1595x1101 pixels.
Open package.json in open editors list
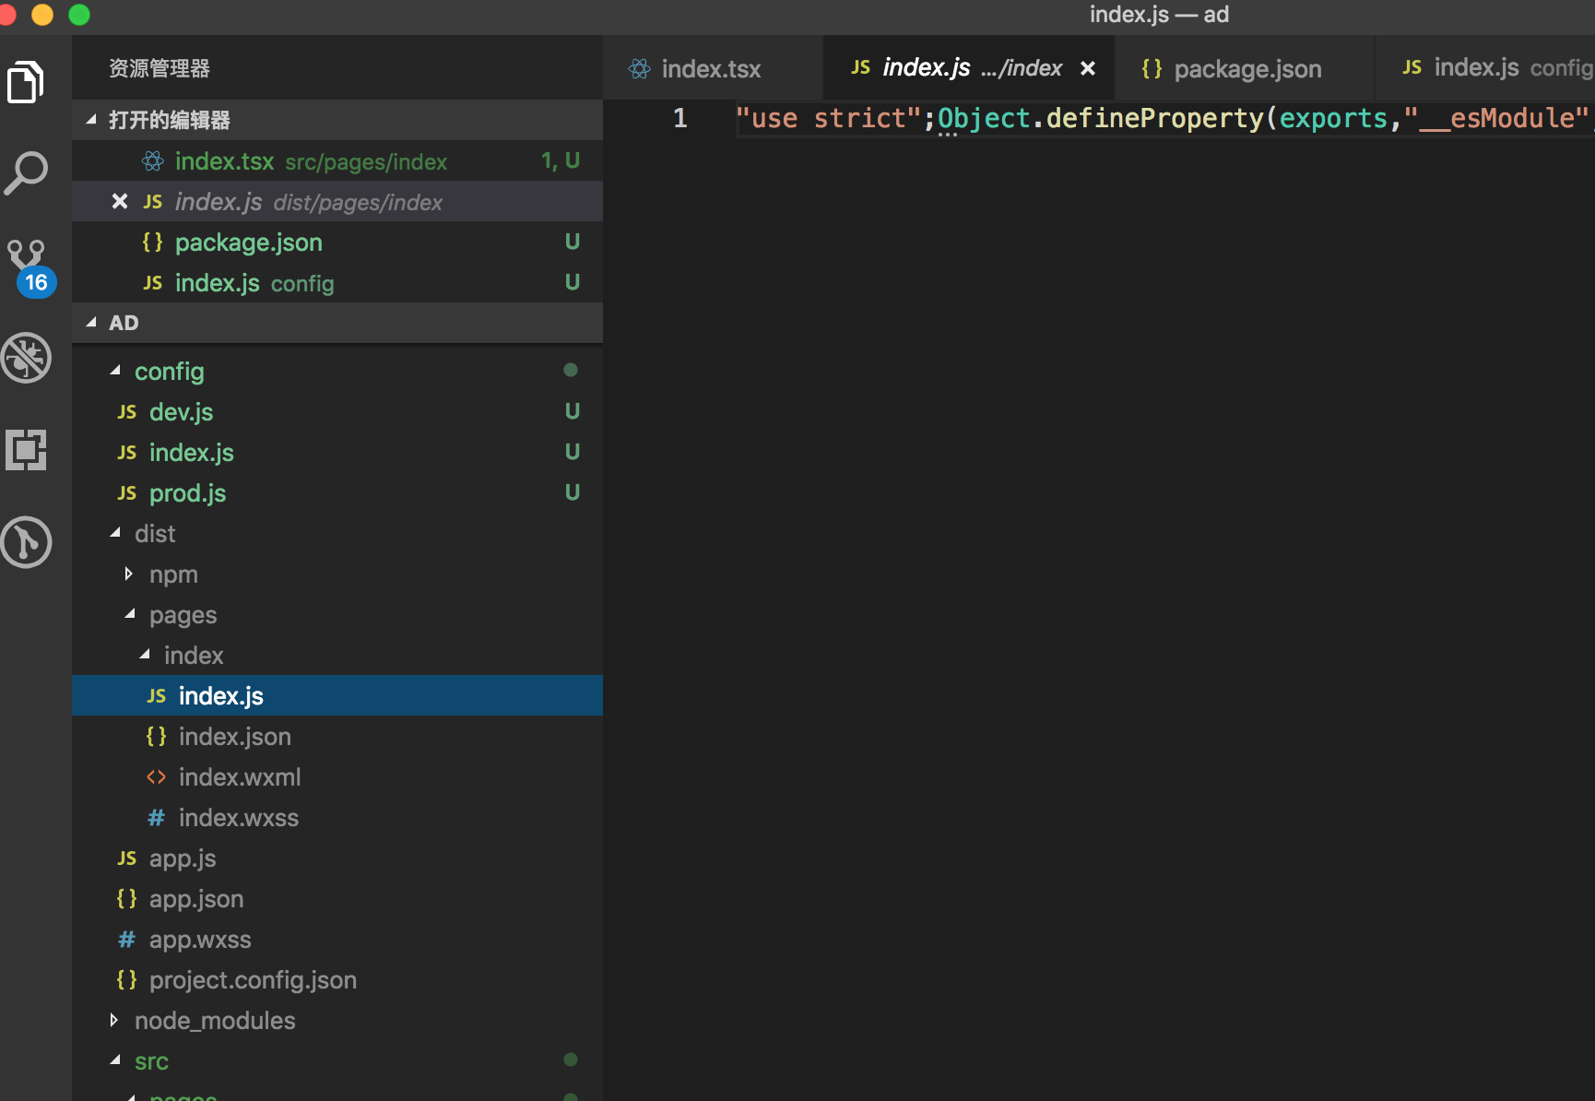[x=337, y=243]
